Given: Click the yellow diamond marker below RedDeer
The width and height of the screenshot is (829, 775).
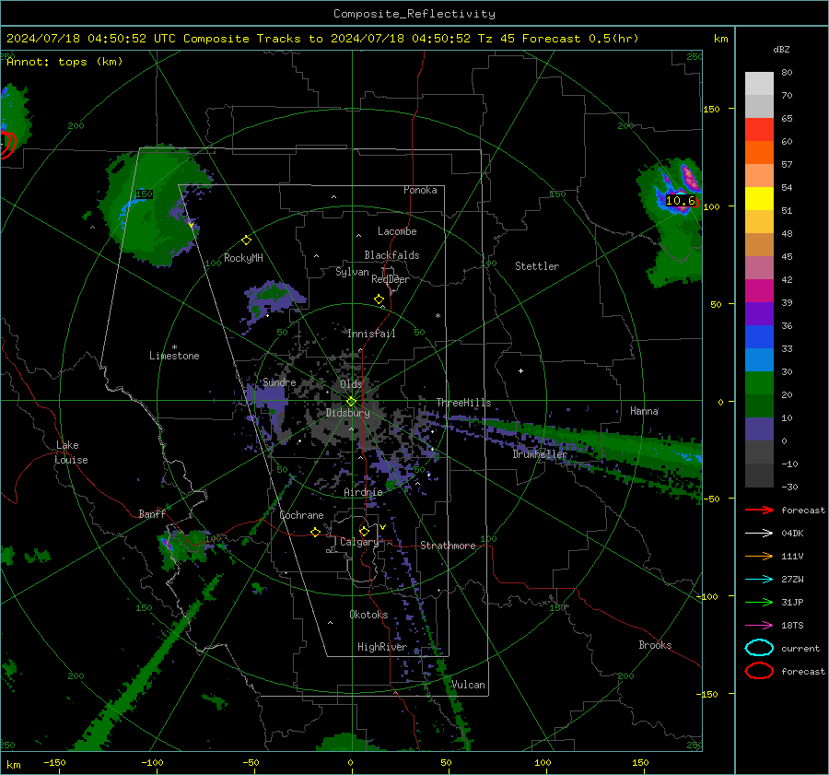Looking at the screenshot, I should (379, 299).
